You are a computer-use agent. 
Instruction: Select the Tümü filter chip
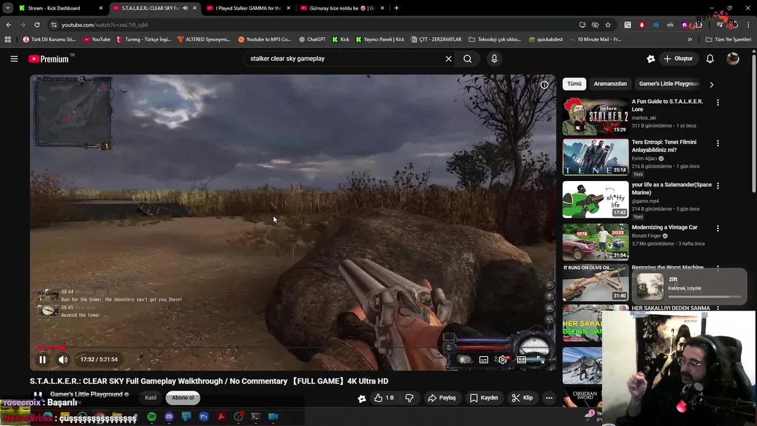(x=574, y=84)
